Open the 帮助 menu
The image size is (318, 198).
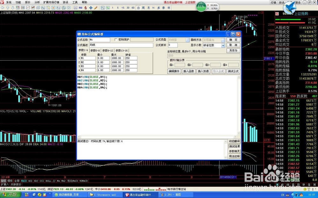[84, 3]
